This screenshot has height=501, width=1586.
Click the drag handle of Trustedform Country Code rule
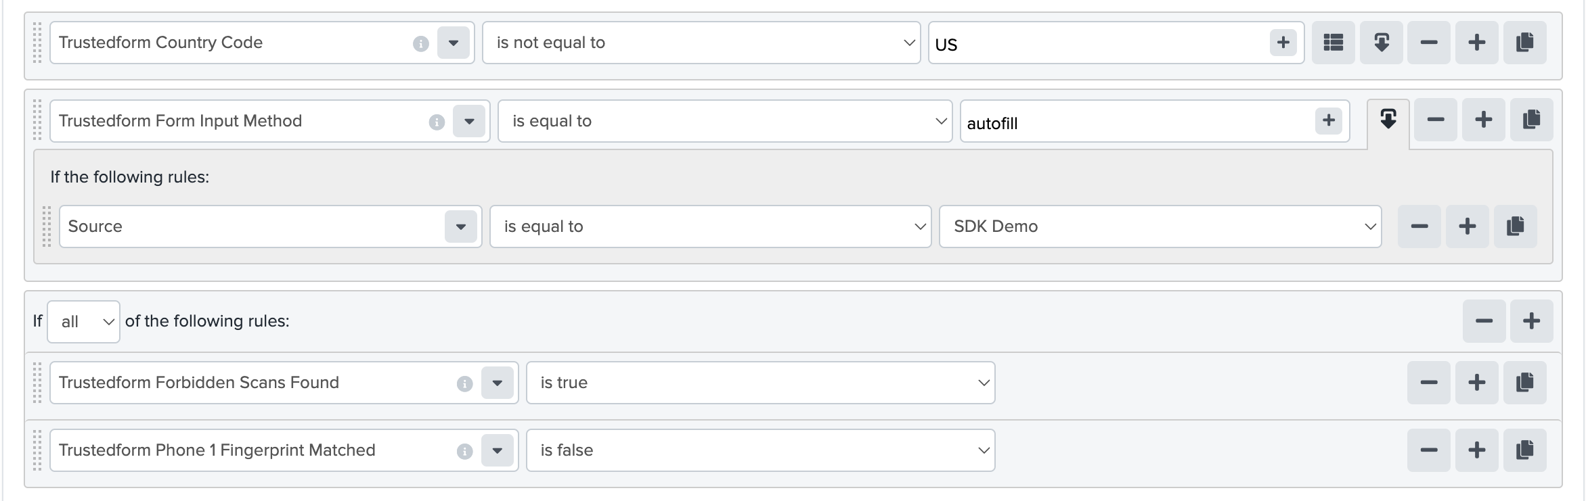(37, 43)
